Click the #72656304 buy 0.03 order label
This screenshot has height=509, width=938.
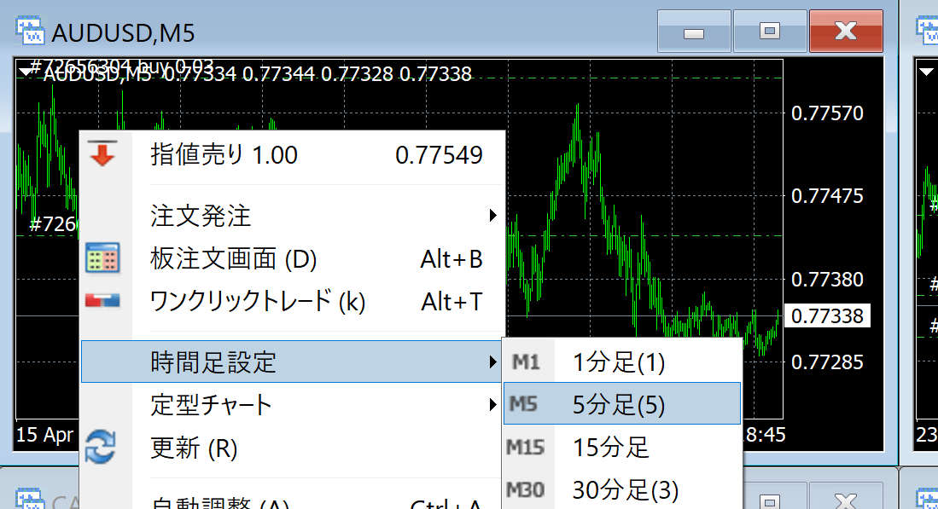pyautogui.click(x=119, y=65)
